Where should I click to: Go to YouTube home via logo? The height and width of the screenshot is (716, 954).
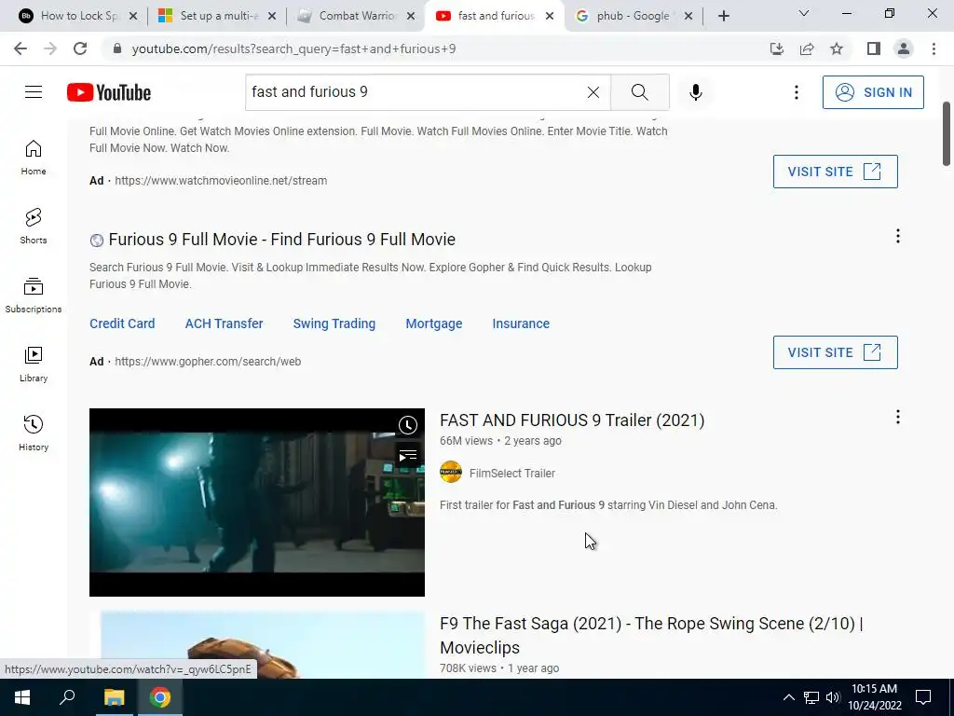[x=109, y=92]
